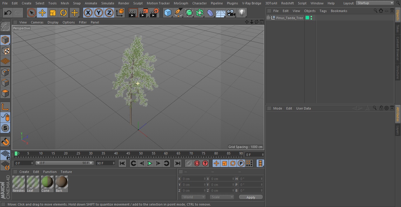Select the Leaf material
The width and height of the screenshot is (401, 207).
click(x=33, y=184)
